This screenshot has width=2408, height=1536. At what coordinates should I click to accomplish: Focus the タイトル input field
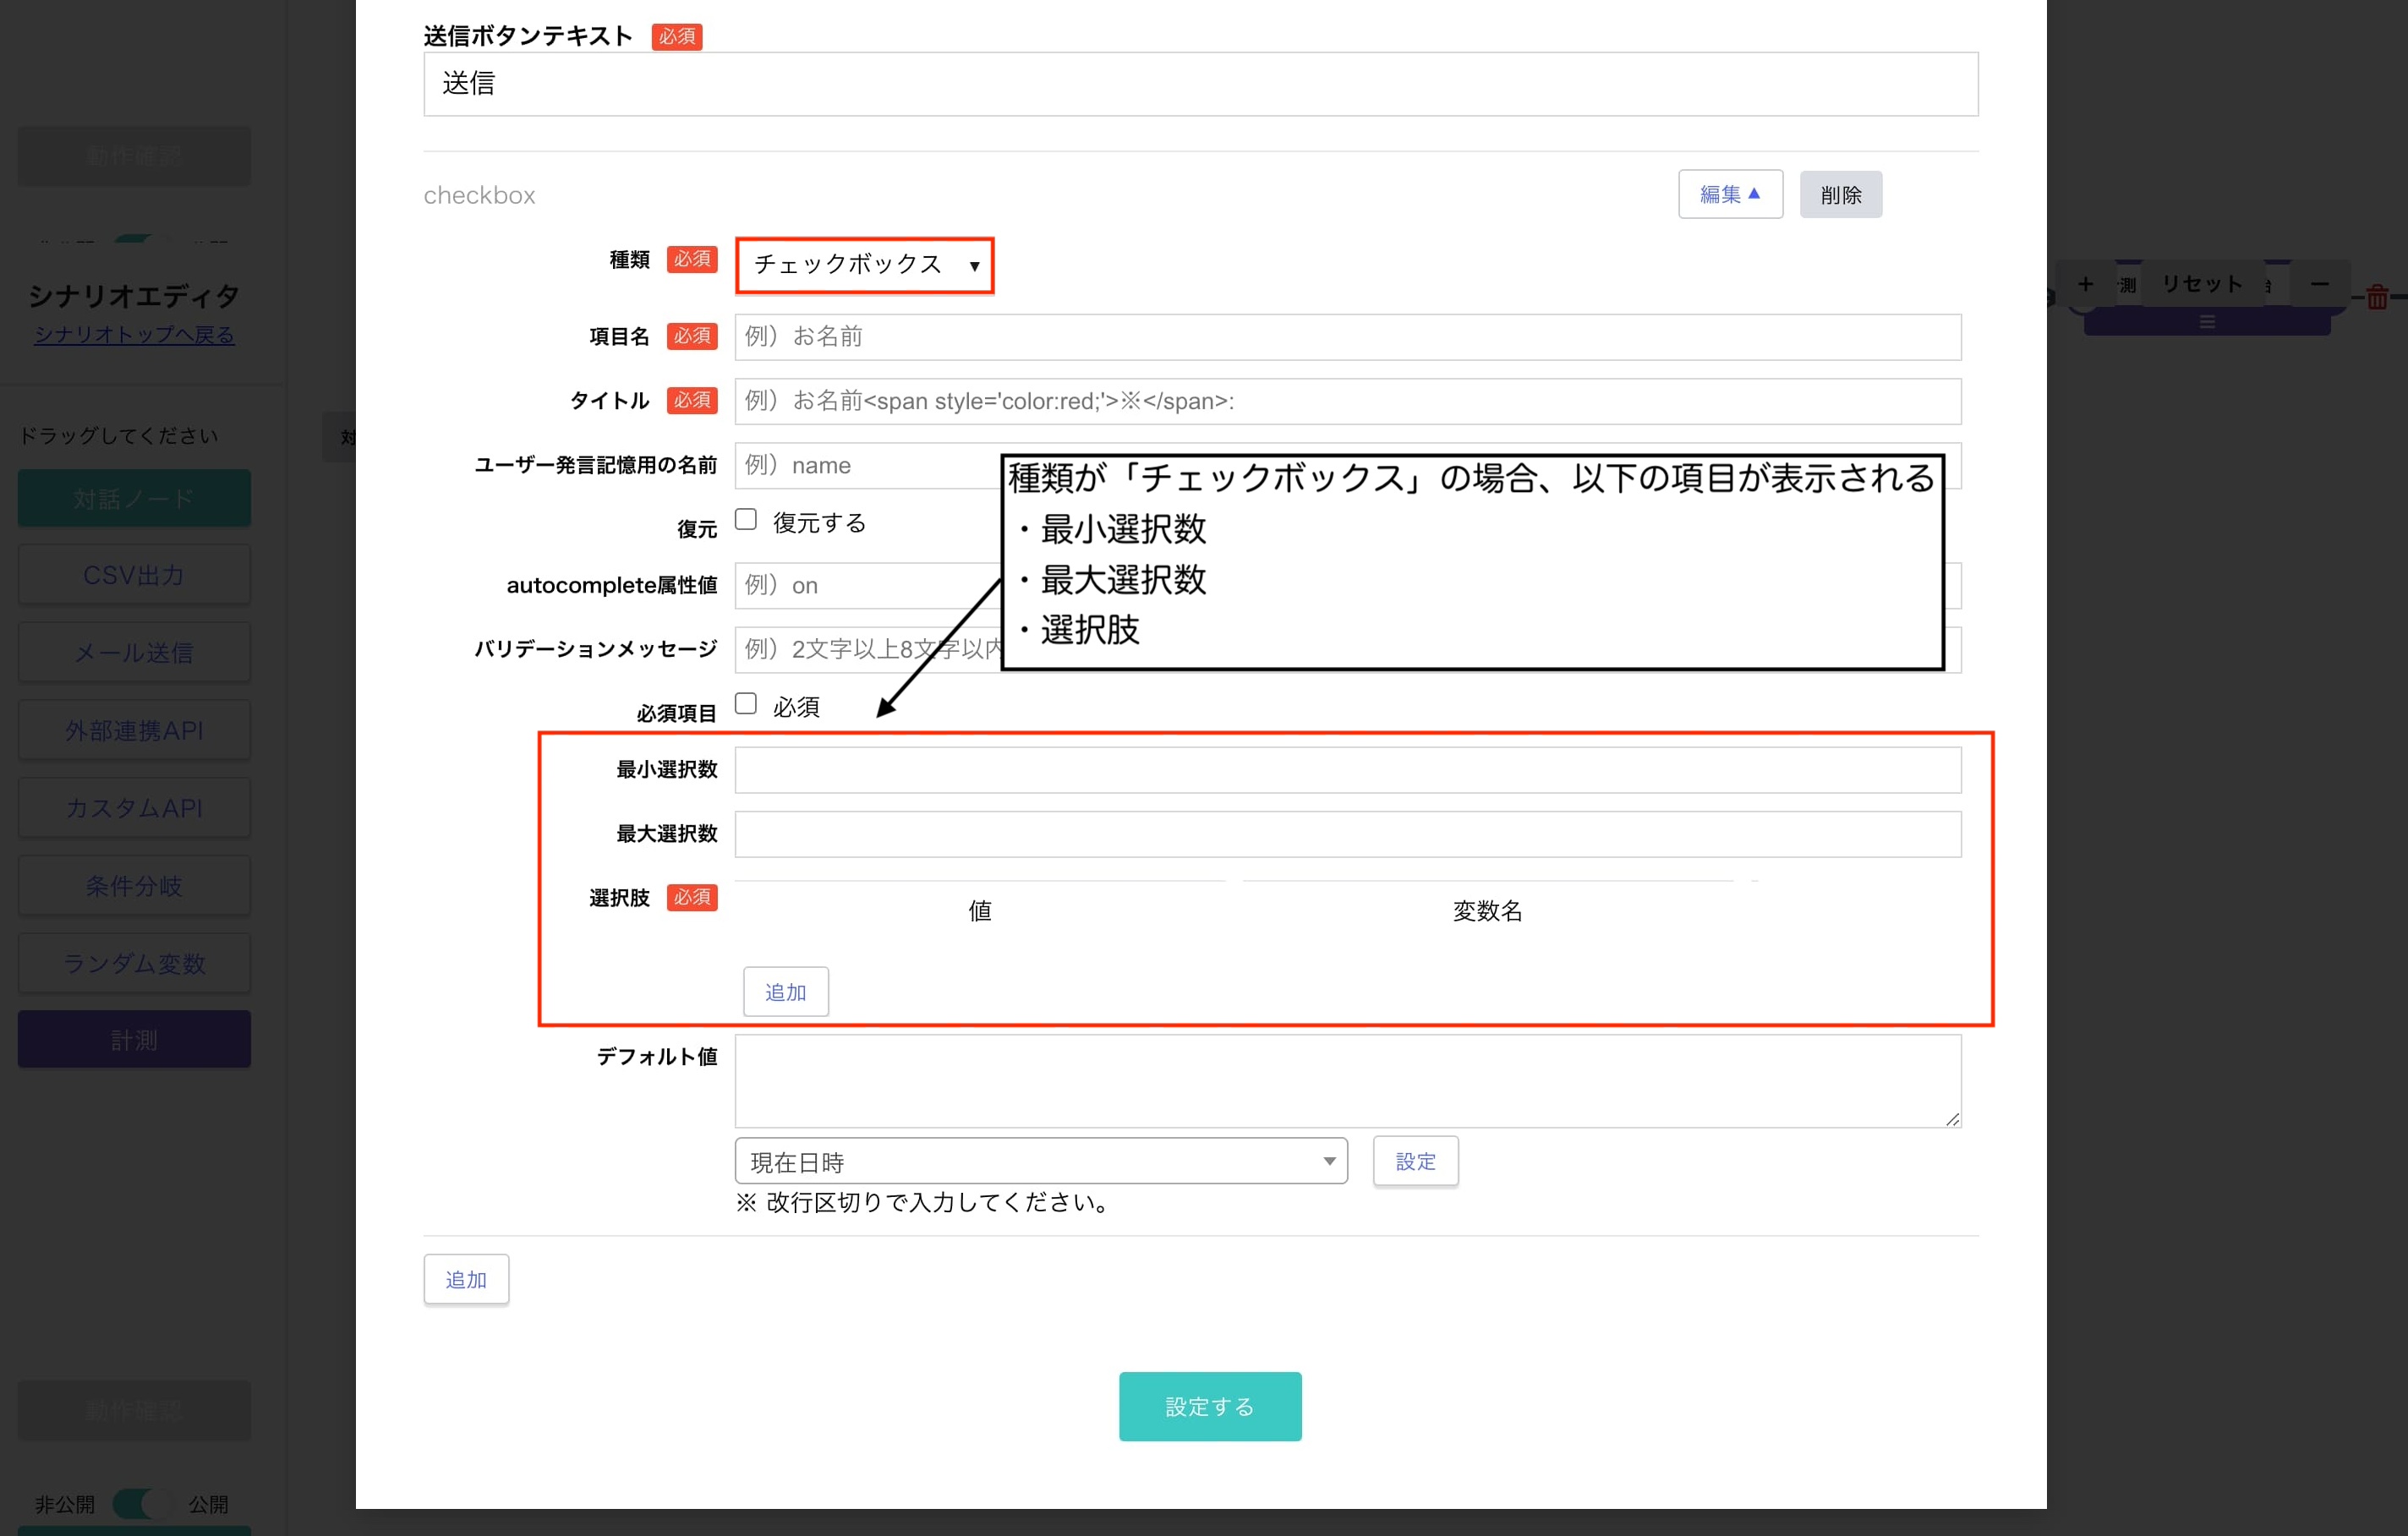point(1347,401)
